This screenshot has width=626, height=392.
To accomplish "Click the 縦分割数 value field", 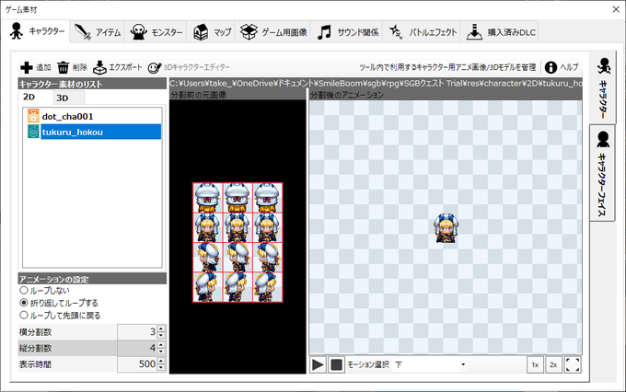I will 137,348.
